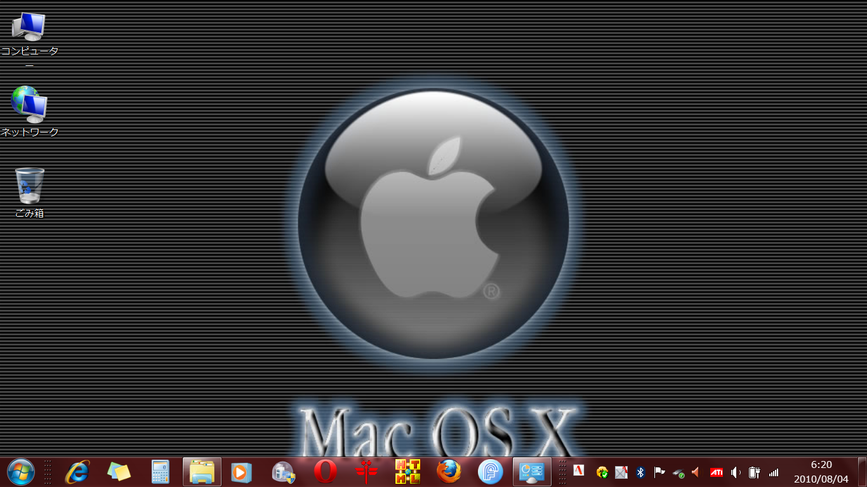The image size is (867, 487).
Task: Open the white speaker volume control
Action: click(x=736, y=472)
